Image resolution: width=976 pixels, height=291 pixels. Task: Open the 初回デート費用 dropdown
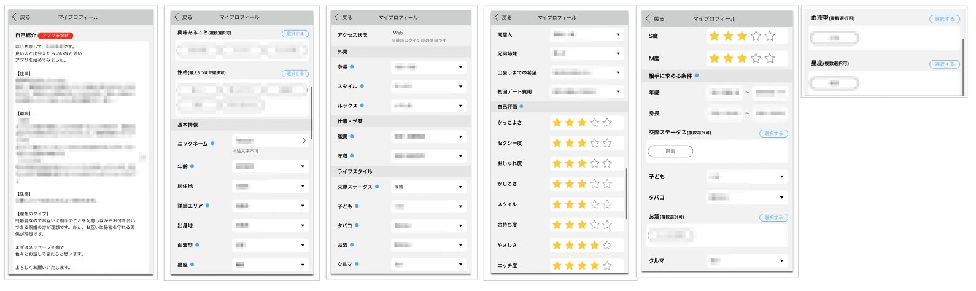click(586, 91)
